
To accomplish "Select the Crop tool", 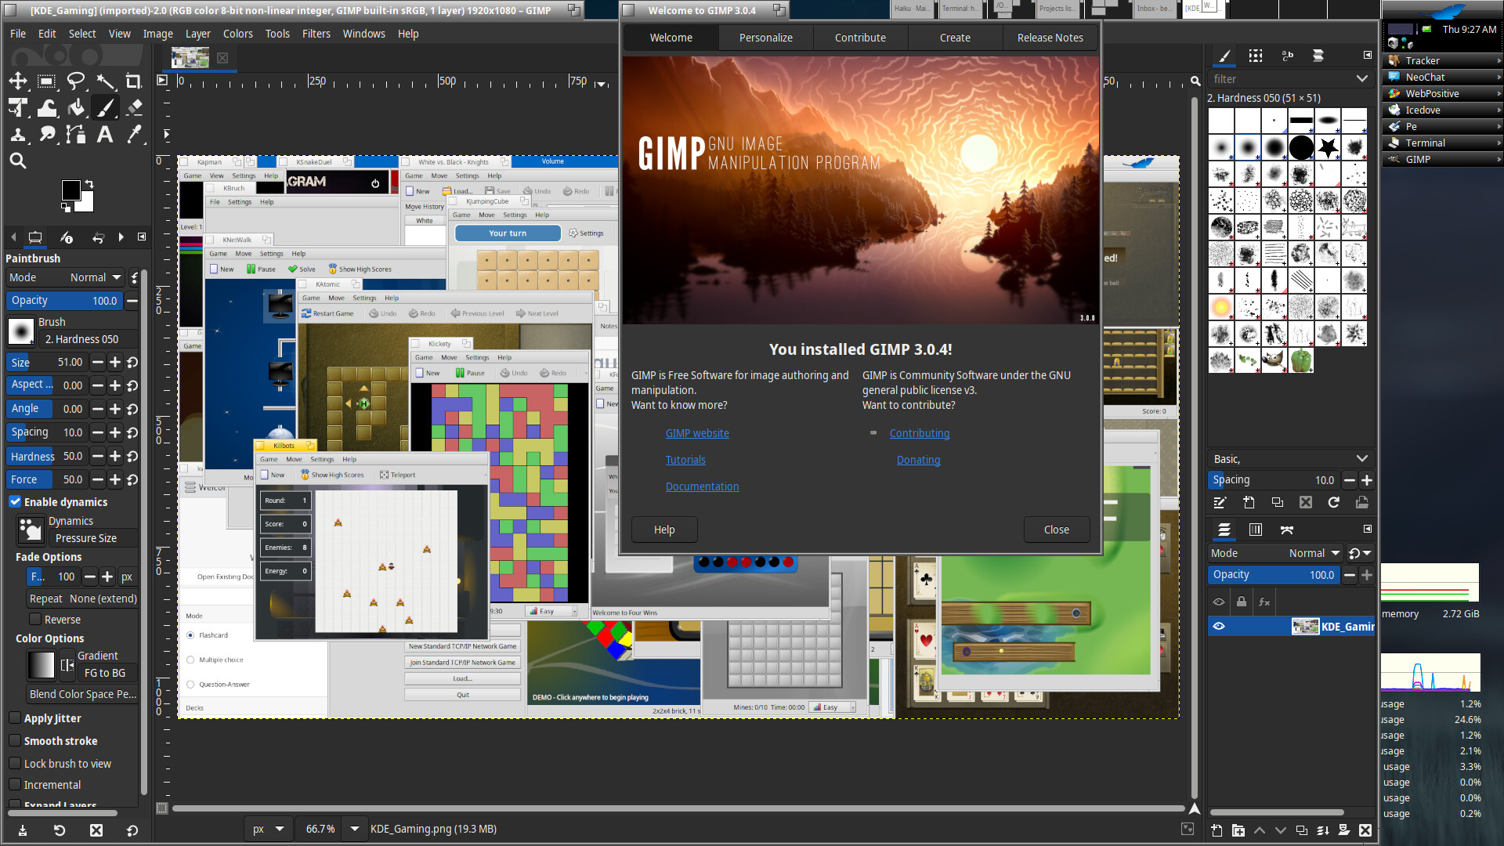I will 134,81.
